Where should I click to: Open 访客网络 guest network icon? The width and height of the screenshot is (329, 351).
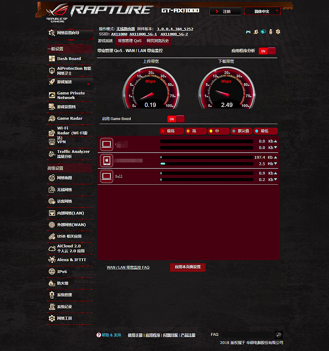pos(52,201)
